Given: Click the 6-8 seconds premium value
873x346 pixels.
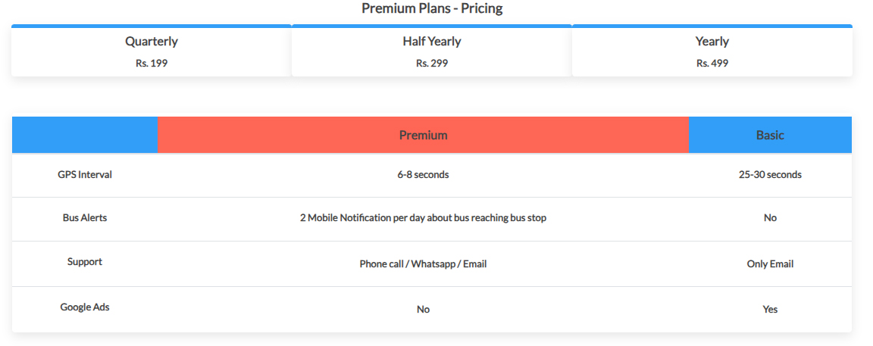Looking at the screenshot, I should coord(423,175).
